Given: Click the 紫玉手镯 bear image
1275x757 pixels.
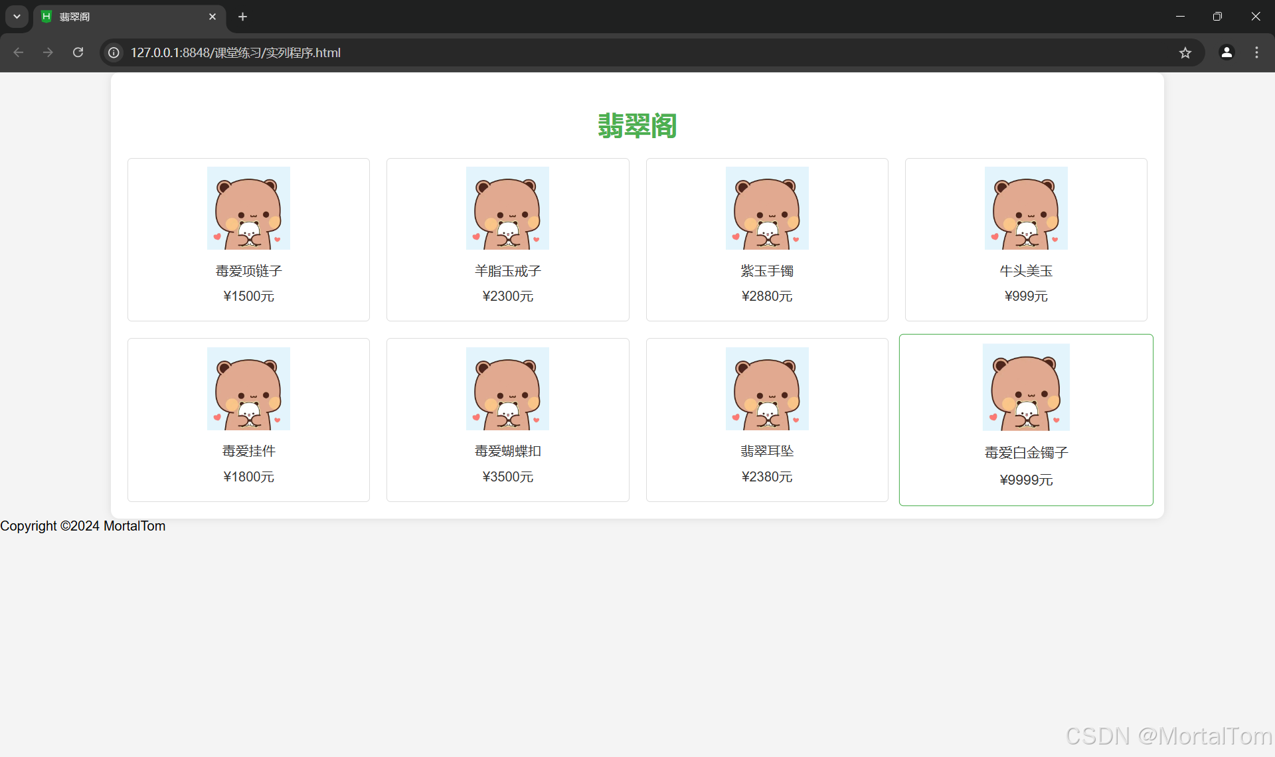Looking at the screenshot, I should pyautogui.click(x=767, y=208).
